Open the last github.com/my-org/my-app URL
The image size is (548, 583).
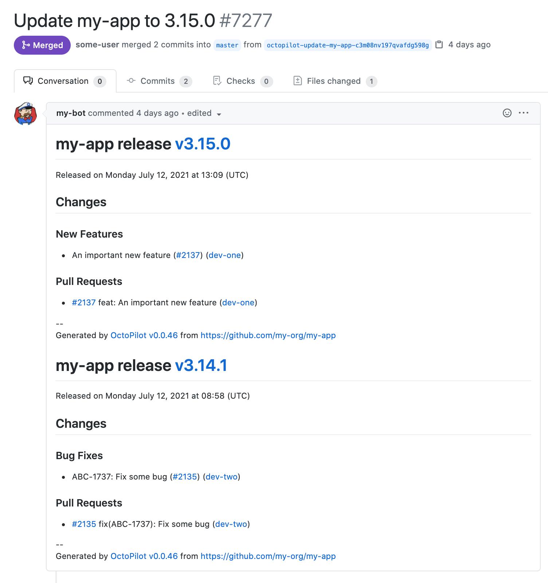point(268,556)
